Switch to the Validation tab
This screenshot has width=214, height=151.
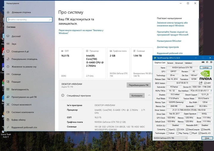coord(188,63)
